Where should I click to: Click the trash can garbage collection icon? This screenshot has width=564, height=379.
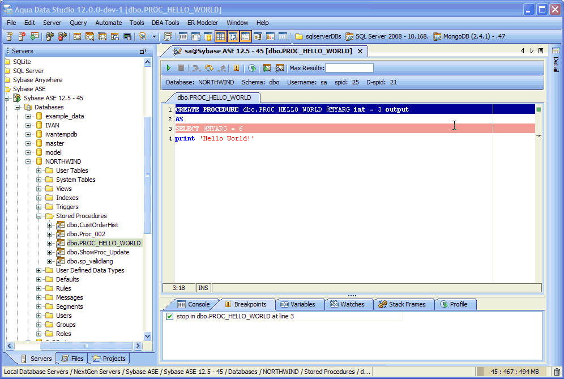pyautogui.click(x=557, y=372)
